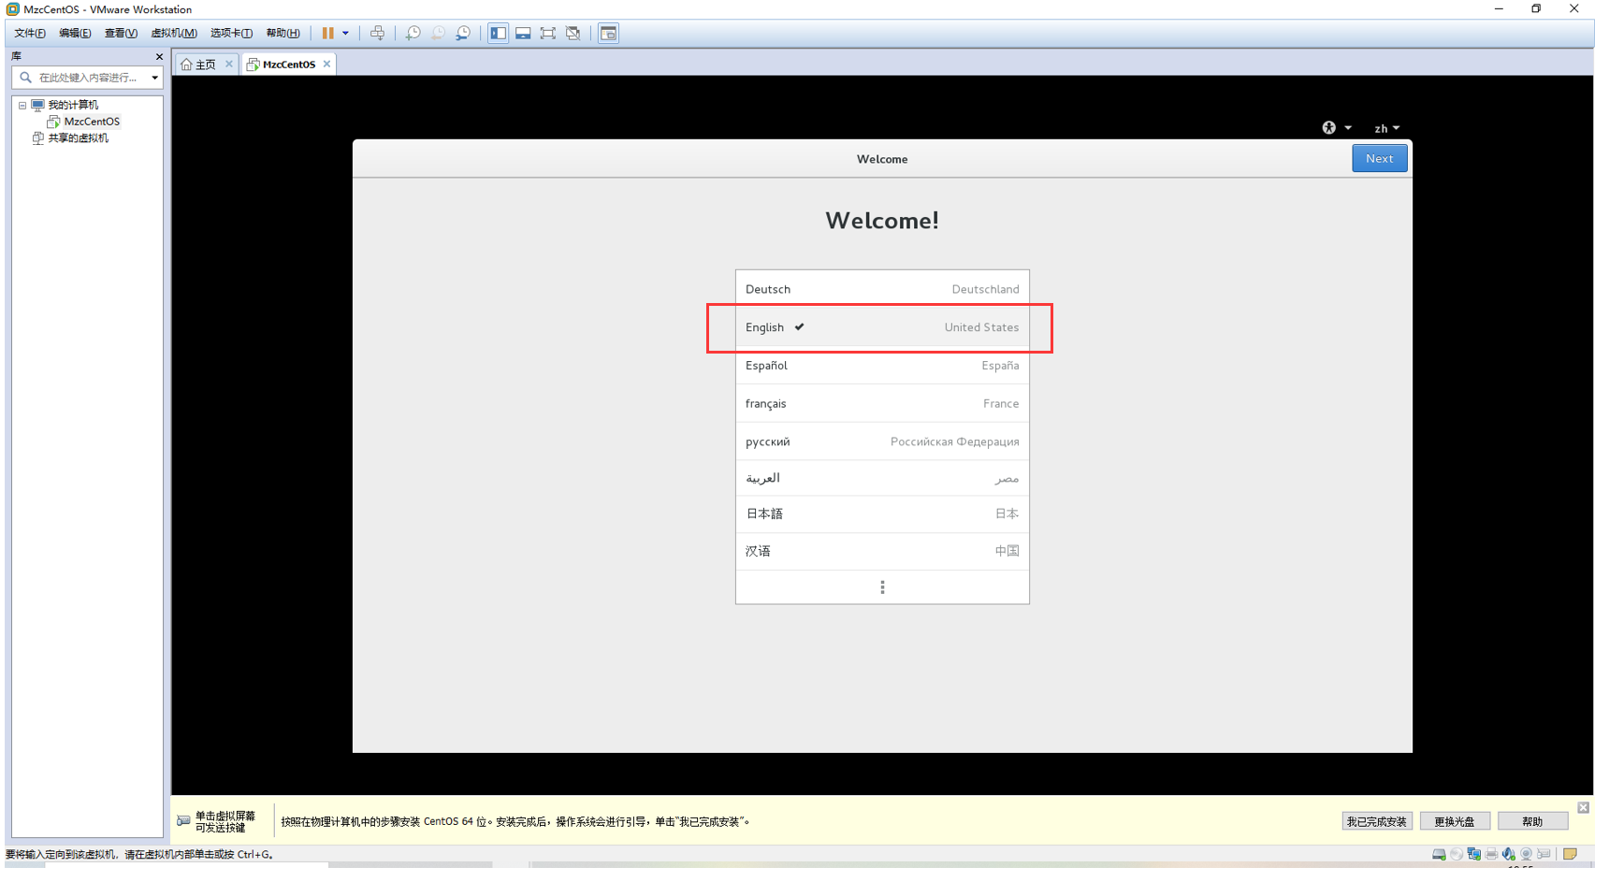
Task: Click the printer status icon
Action: (x=1492, y=856)
